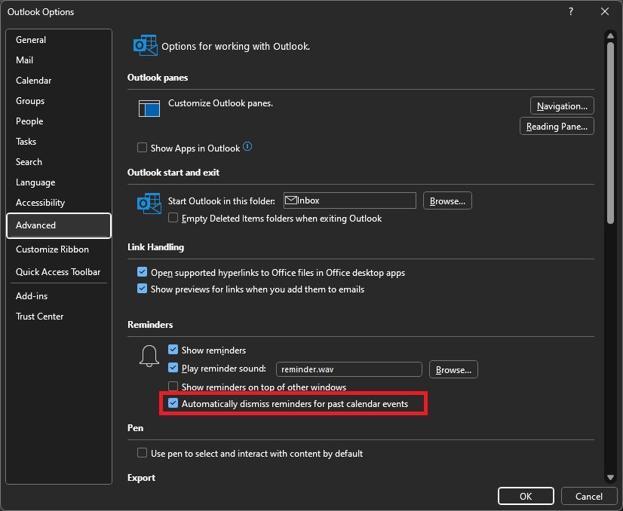This screenshot has width=623, height=511.
Task: Enable Show reminders on top of other windows
Action: click(173, 387)
